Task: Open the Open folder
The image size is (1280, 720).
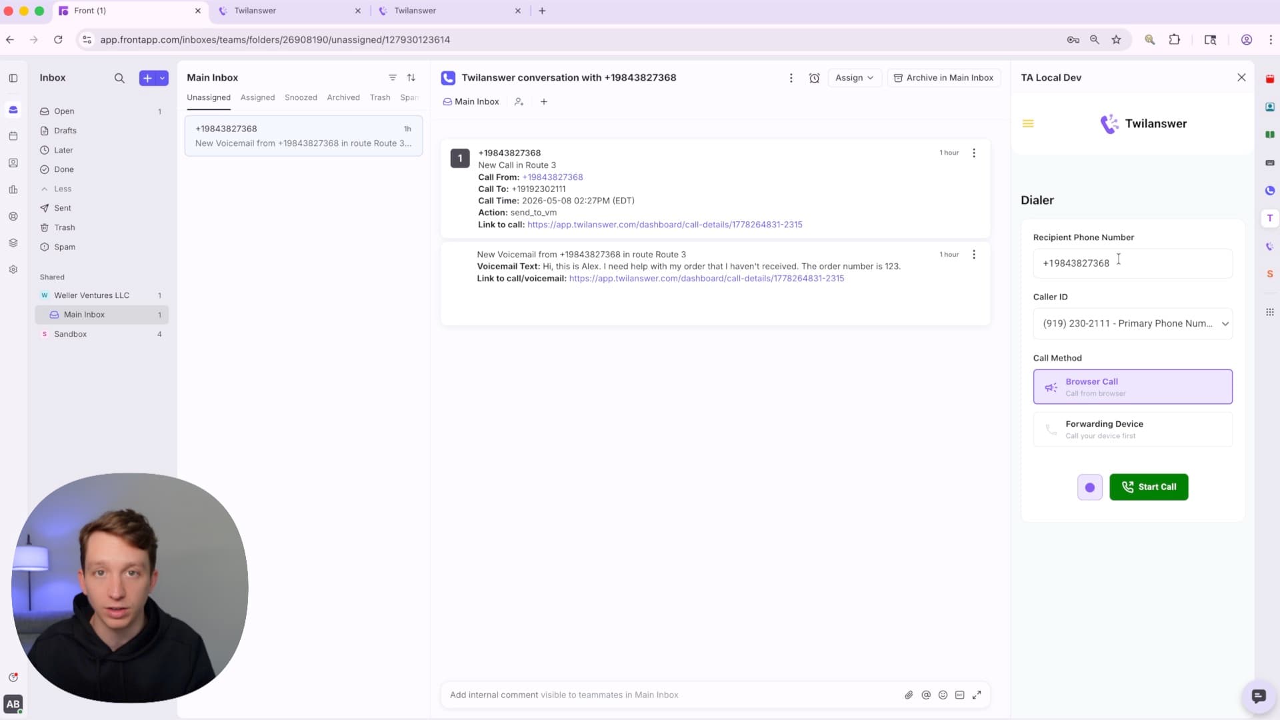Action: (x=101, y=111)
